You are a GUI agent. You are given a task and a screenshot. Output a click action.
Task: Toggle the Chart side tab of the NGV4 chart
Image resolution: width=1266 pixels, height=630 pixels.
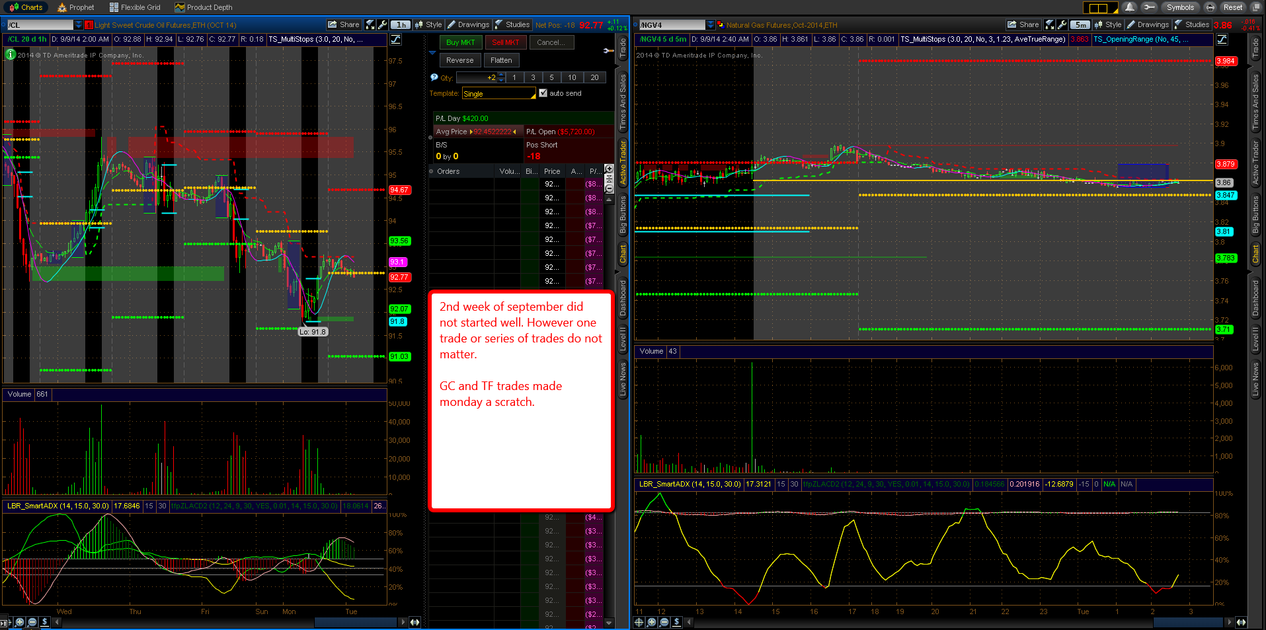[1255, 254]
